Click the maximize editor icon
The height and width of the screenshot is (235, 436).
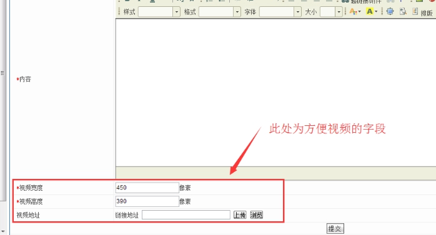[390, 12]
